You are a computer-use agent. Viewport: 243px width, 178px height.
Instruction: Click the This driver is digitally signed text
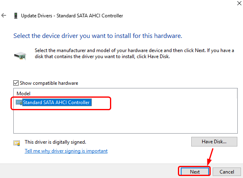pos(55,142)
